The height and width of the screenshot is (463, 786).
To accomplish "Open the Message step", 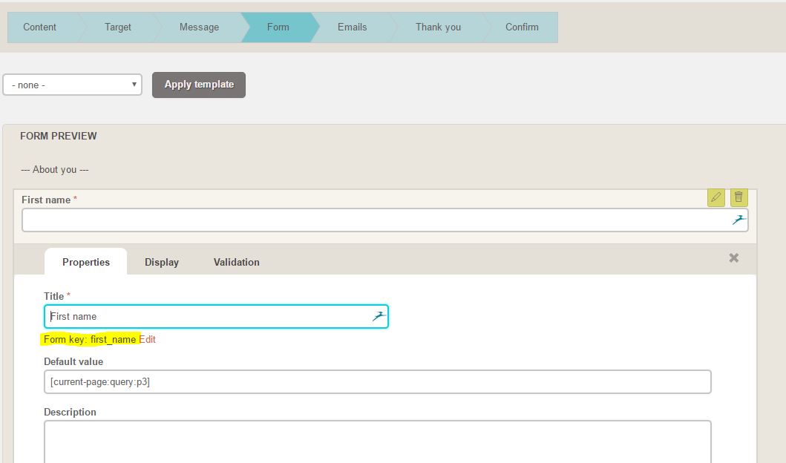I will 198,27.
